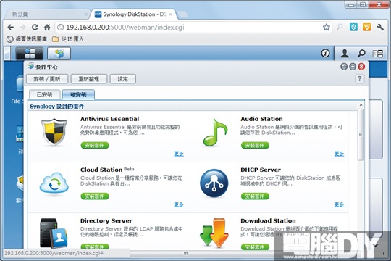Install the Antivirus Essential package
The width and height of the screenshot is (391, 261).
[x=95, y=145]
